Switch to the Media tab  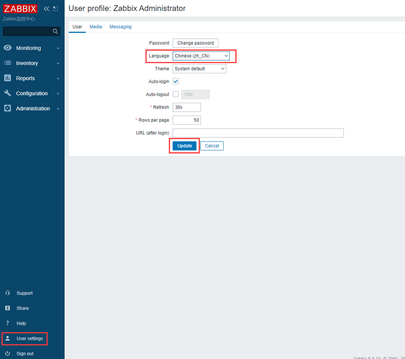[x=96, y=27]
